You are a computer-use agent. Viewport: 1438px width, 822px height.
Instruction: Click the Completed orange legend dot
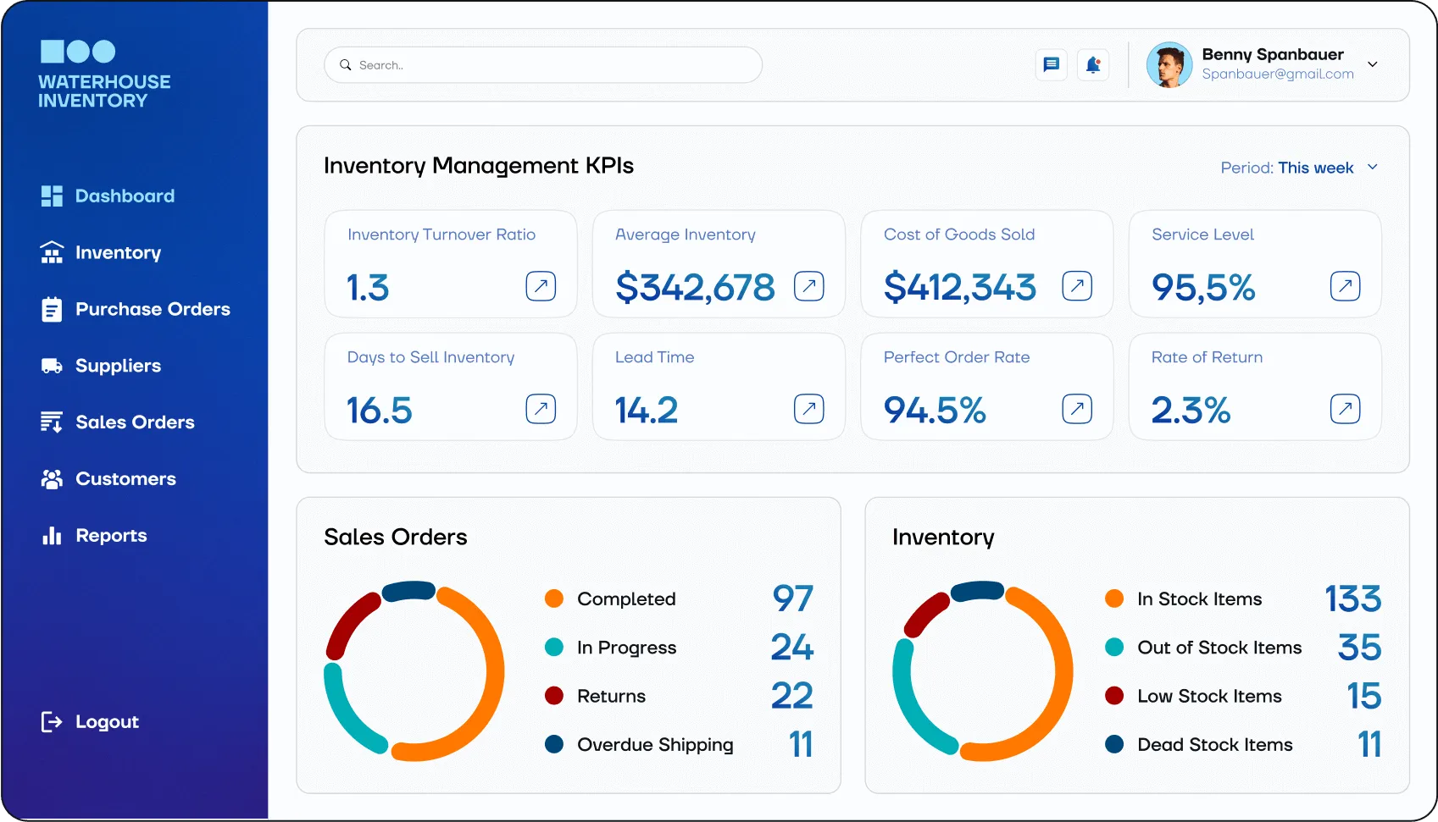pyautogui.click(x=555, y=599)
